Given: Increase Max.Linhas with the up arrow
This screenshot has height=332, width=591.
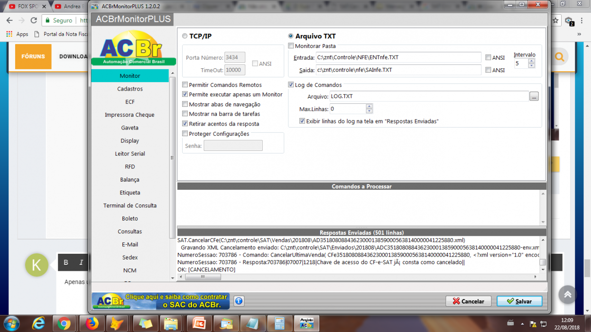Looking at the screenshot, I should coord(369,107).
